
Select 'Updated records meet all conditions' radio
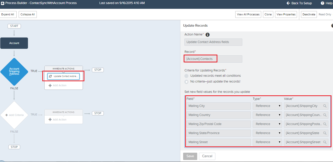(x=186, y=76)
